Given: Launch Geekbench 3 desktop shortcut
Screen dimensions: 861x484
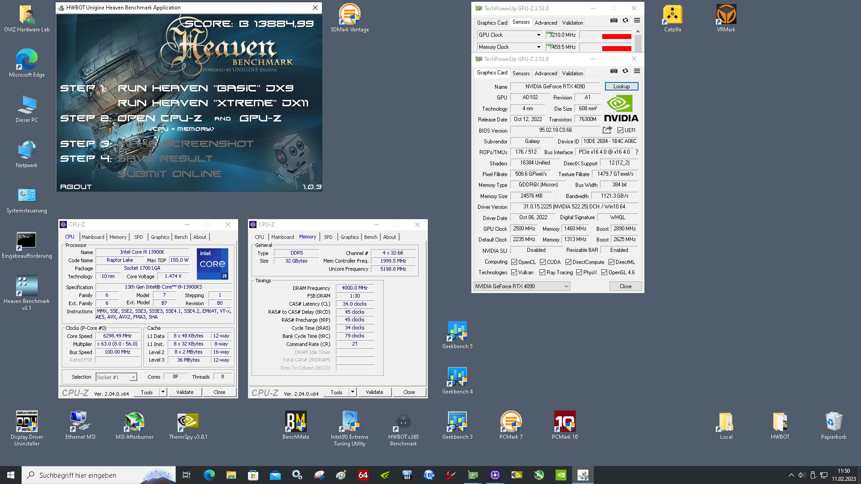Looking at the screenshot, I should click(x=457, y=426).
